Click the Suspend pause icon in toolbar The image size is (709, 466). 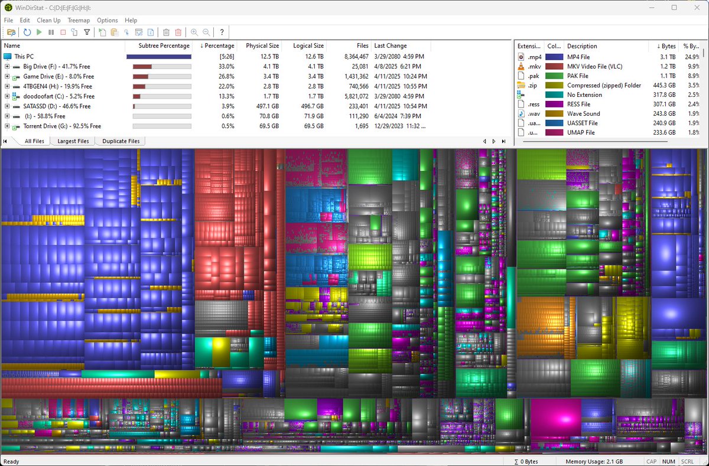(51, 32)
